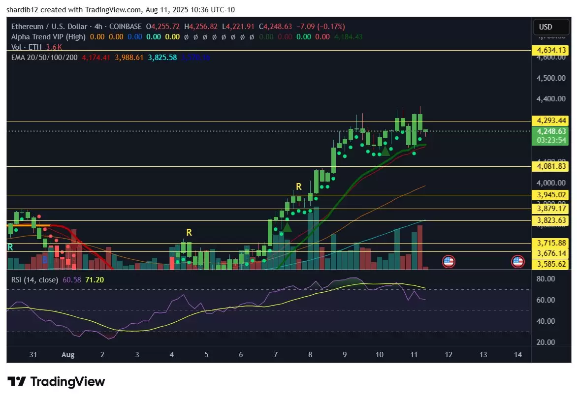Screen dimensions: 578x400
Task: Select the Alpha Trend VIP (High) indicator legend
Action: point(48,36)
